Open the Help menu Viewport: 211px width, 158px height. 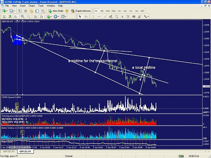60,6
